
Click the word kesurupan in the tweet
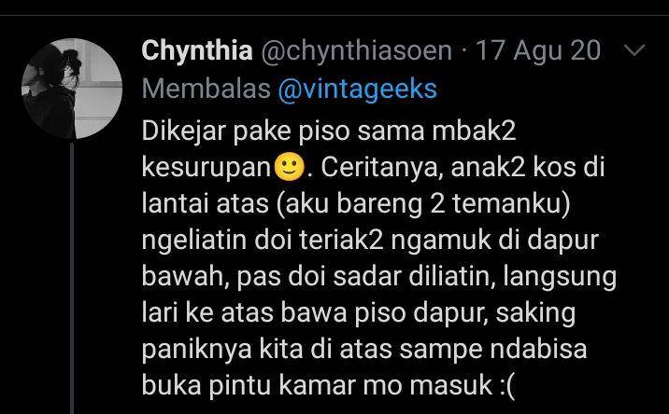(206, 168)
